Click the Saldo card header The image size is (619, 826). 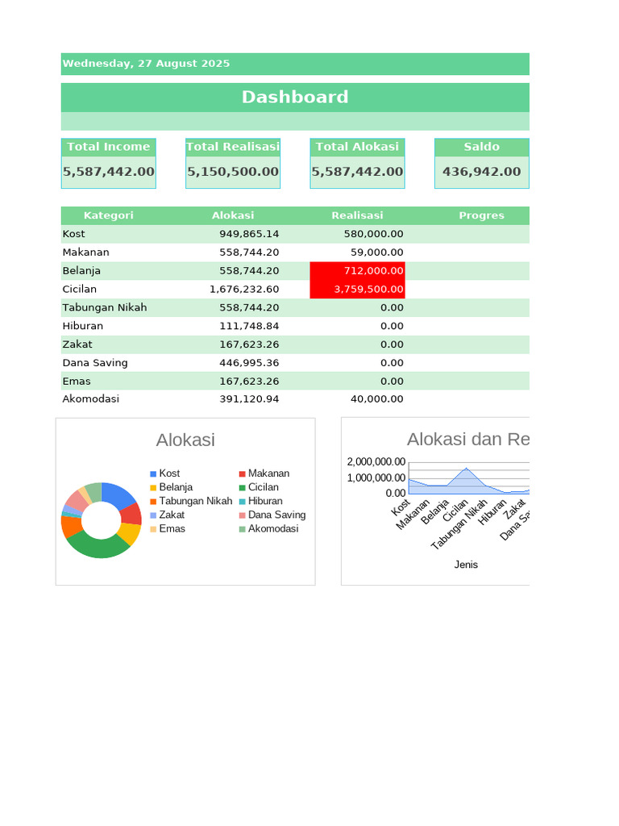tap(482, 147)
